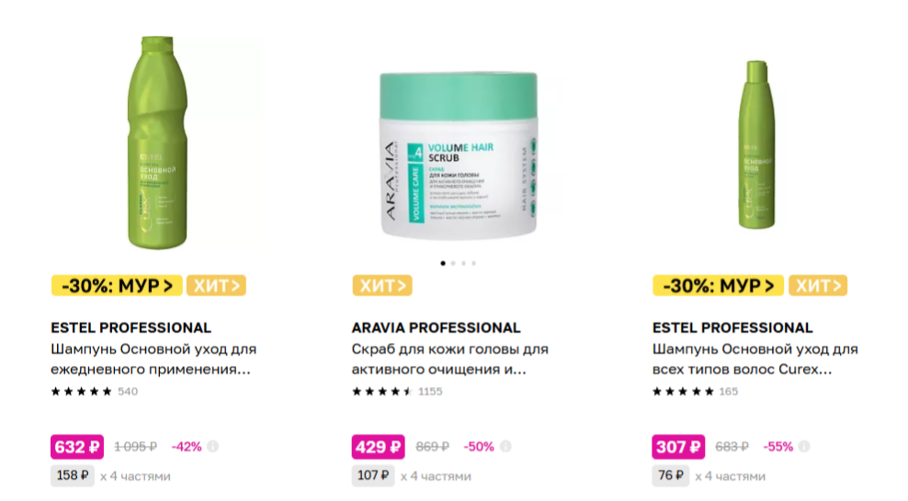Click the Aravia Volume Hair Scrub jar image
908x501 pixels.
pos(459,155)
